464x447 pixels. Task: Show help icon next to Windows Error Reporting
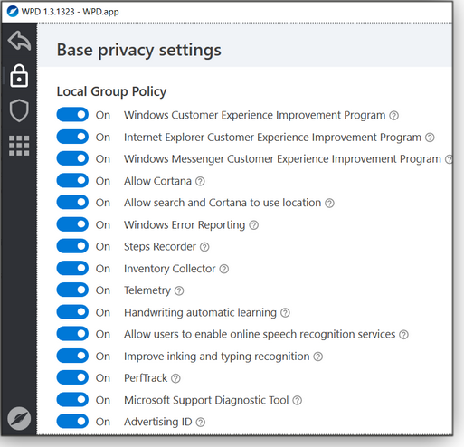[254, 225]
